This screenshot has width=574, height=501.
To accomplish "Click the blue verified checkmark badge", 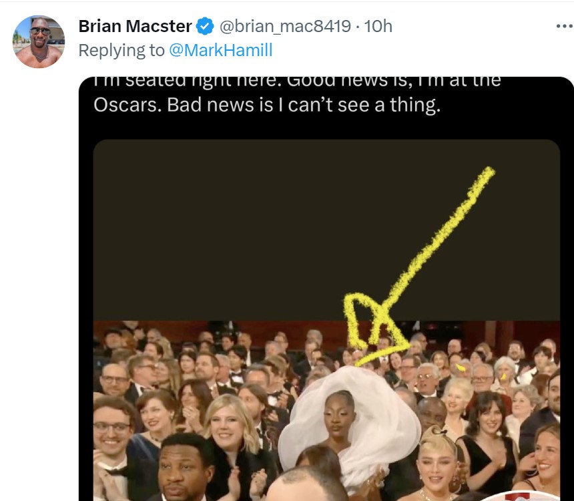I will 205,27.
